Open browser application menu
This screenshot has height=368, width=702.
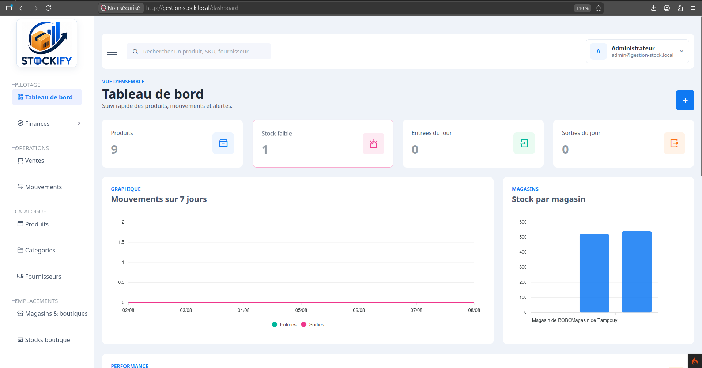(693, 8)
